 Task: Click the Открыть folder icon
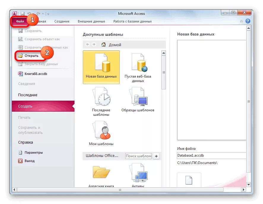pos(20,56)
